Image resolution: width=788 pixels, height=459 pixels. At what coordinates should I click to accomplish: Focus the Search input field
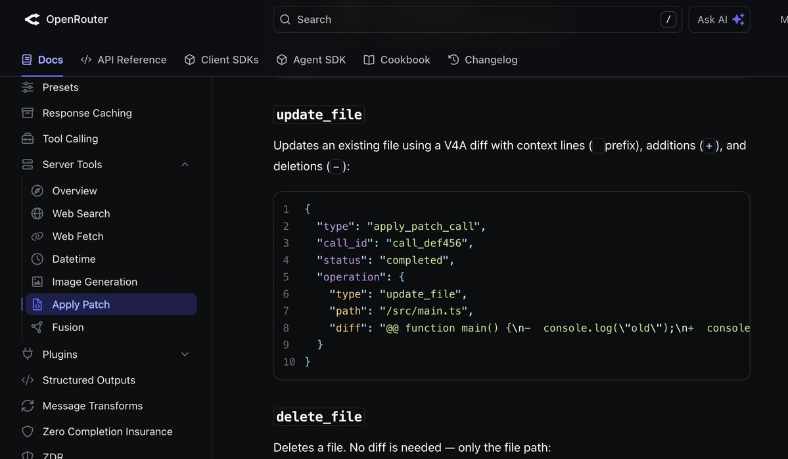[477, 20]
